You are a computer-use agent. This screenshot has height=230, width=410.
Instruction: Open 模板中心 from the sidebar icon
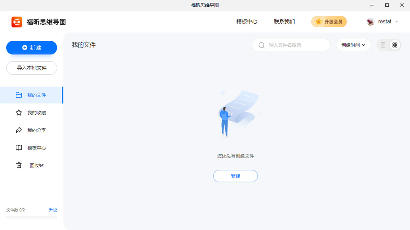19,148
